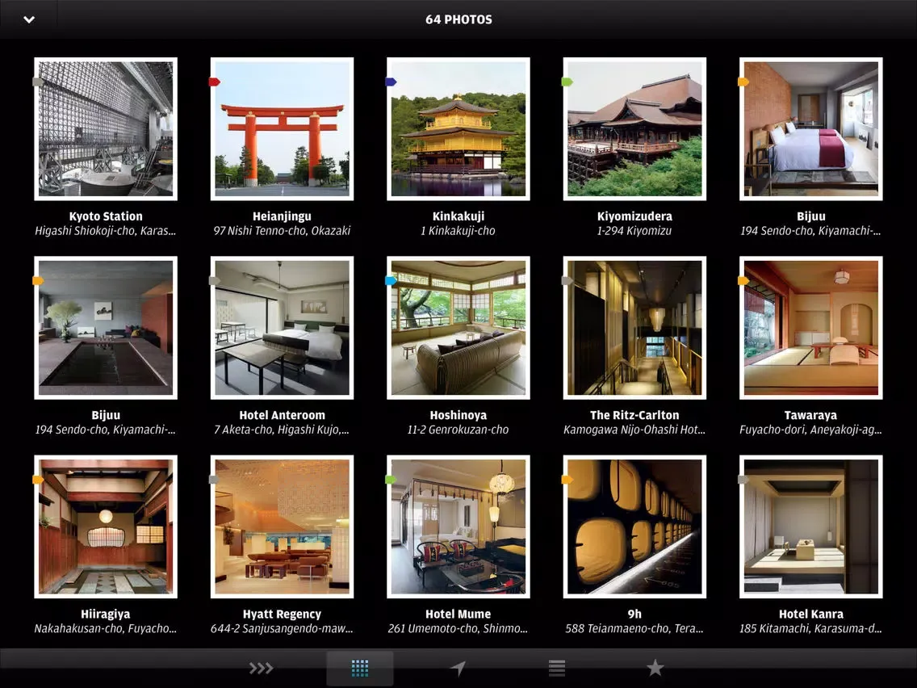
Task: Click the 'Kiyomizudera' caption
Action: coord(634,216)
